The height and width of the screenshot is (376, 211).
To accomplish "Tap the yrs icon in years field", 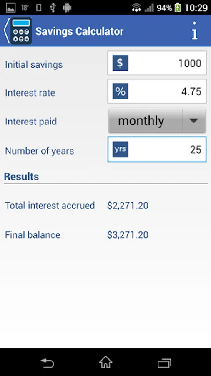I will [x=121, y=149].
